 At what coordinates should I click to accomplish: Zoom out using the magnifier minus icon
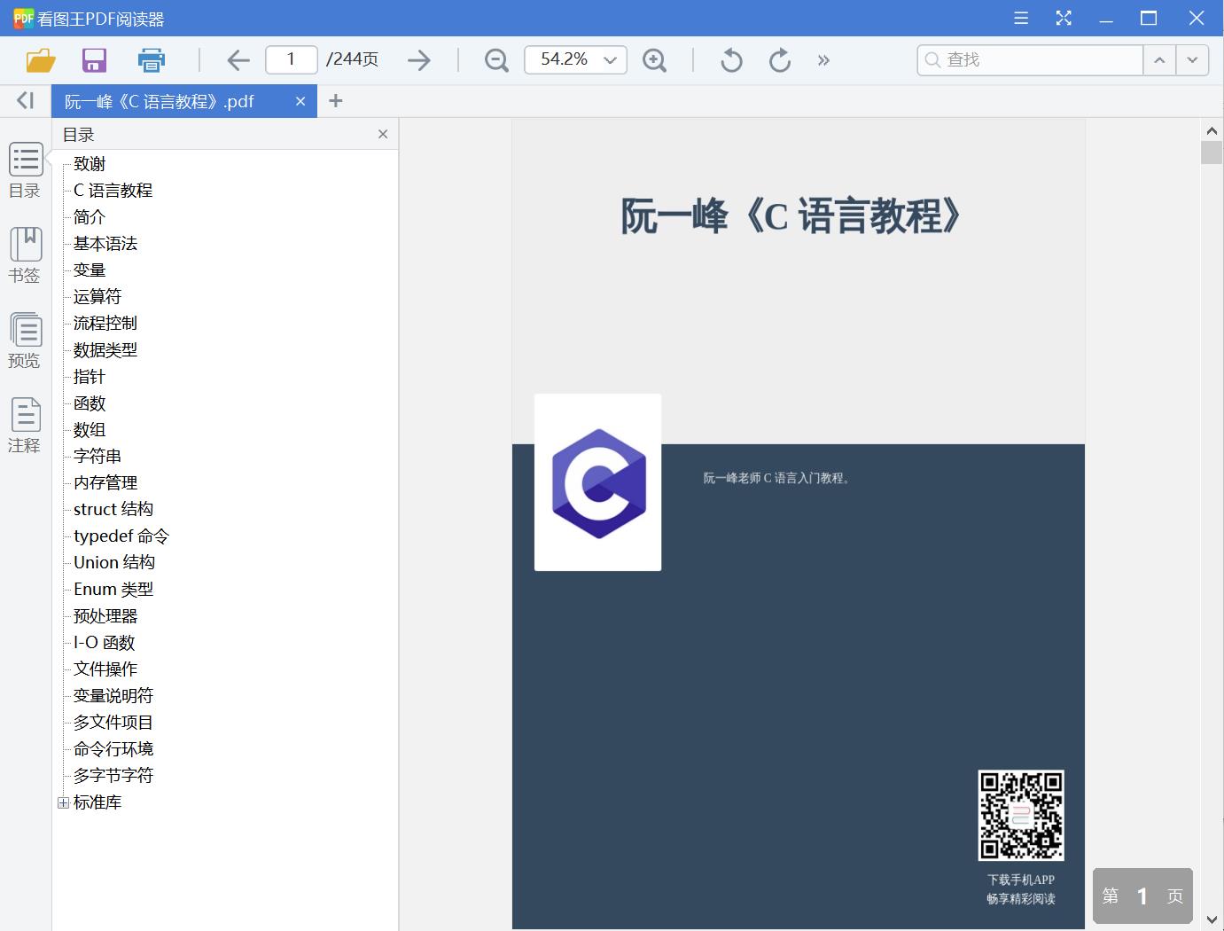[x=495, y=59]
